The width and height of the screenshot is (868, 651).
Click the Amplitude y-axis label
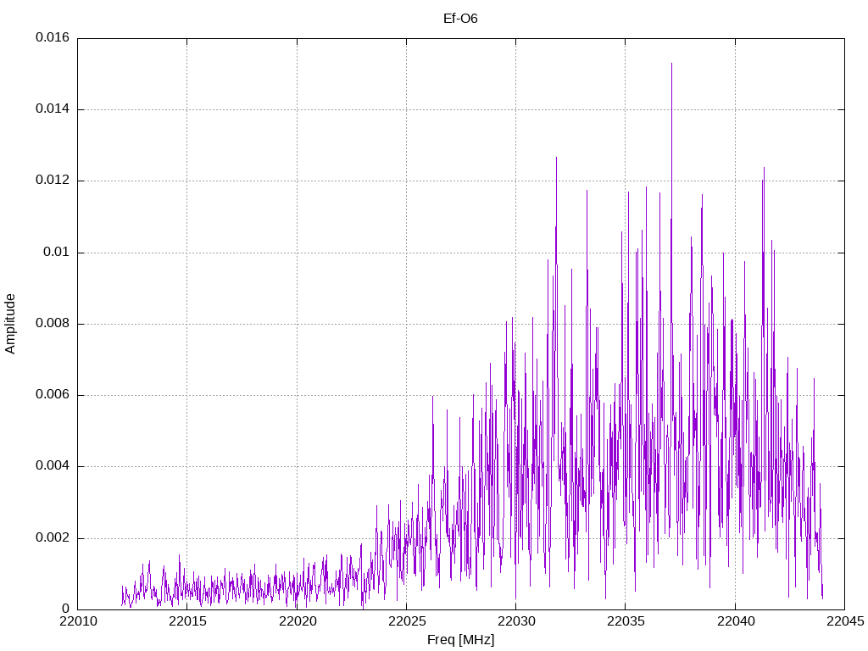pyautogui.click(x=10, y=324)
